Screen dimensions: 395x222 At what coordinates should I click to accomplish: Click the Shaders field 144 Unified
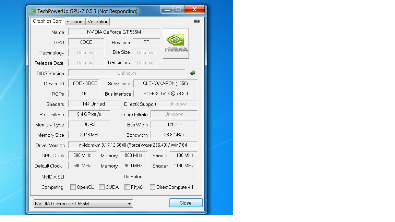[x=94, y=104]
